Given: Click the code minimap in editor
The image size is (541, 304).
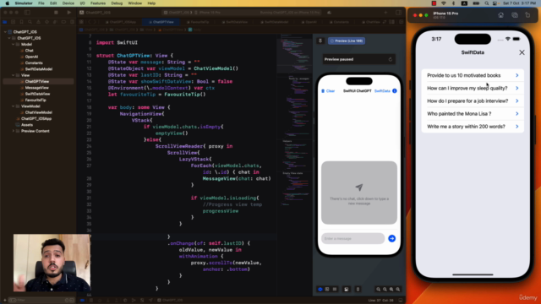Looking at the screenshot, I should pos(294,121).
